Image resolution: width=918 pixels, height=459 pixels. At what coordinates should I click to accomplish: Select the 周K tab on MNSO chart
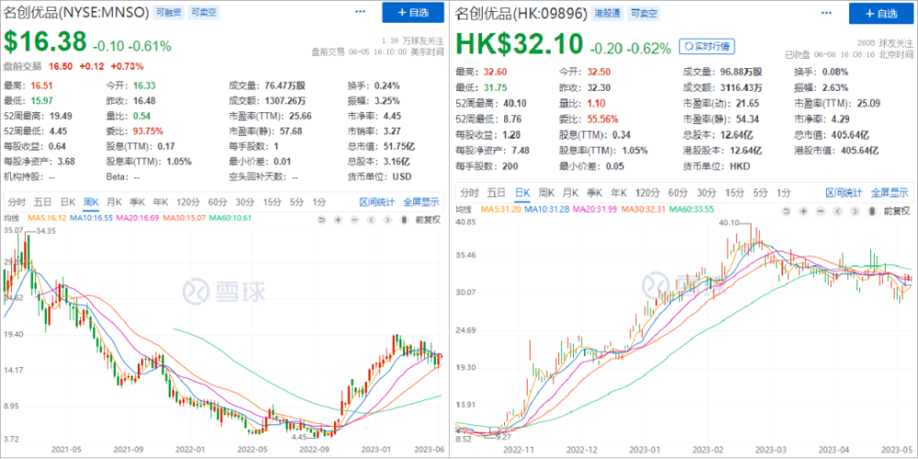pyautogui.click(x=92, y=202)
